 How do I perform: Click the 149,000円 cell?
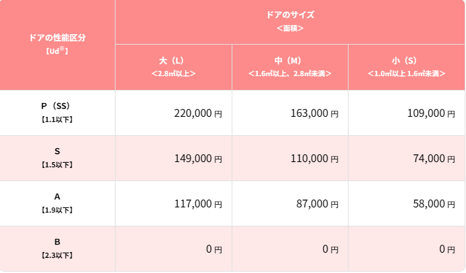click(x=173, y=158)
